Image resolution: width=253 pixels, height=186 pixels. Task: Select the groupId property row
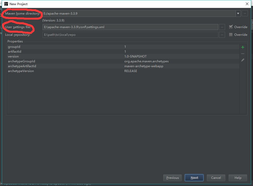point(123,46)
